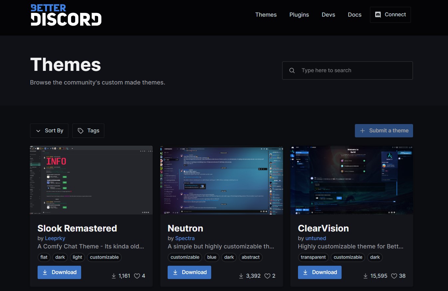
Task: Open the Neutron theme title
Action: click(185, 228)
